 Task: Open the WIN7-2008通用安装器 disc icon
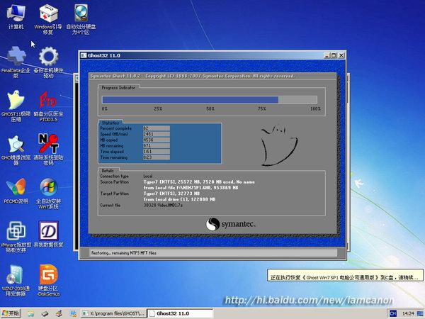[x=16, y=281]
